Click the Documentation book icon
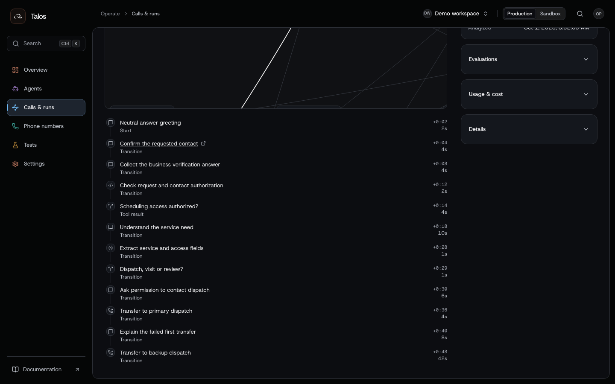 (15, 369)
